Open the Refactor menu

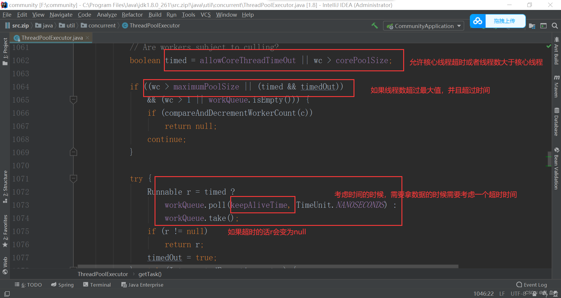132,15
